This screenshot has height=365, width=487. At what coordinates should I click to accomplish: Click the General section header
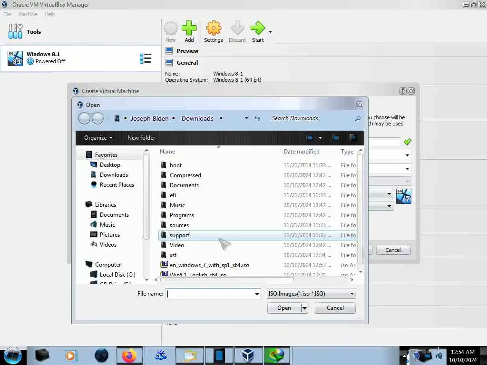click(187, 63)
